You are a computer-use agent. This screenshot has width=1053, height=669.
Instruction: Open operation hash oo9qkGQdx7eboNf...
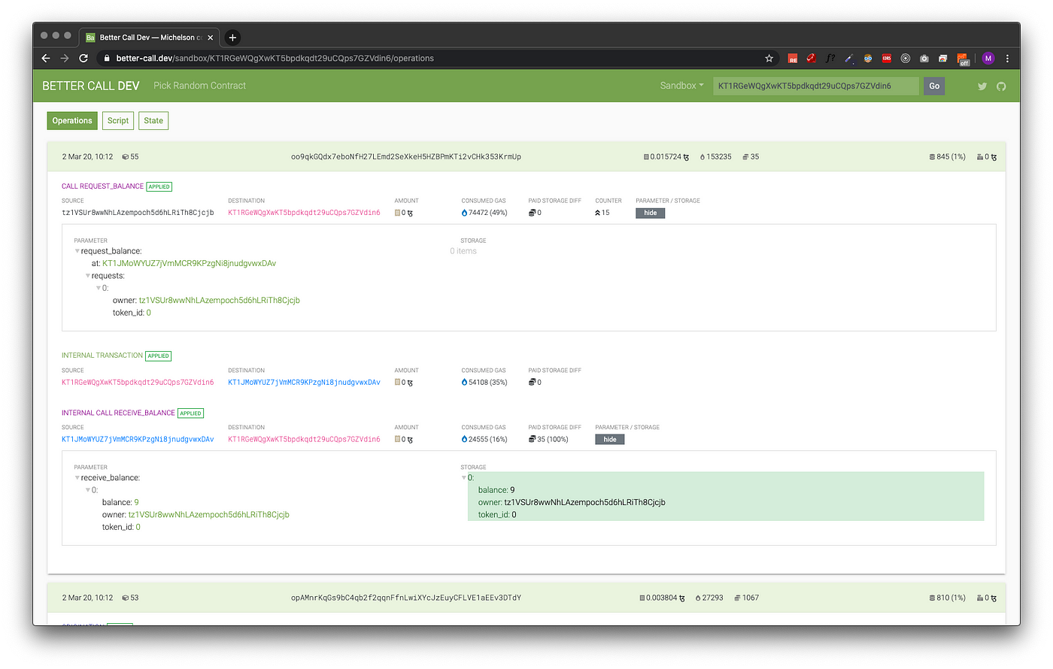pos(406,157)
